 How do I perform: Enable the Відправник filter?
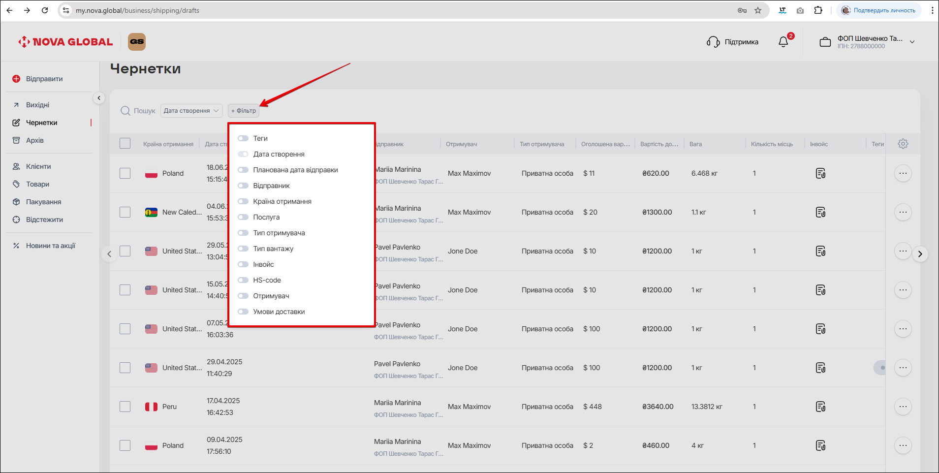coord(243,186)
